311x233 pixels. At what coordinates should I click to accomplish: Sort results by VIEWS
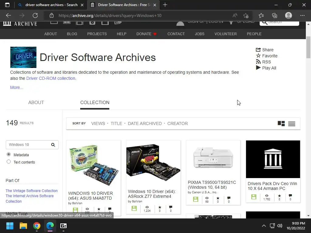tap(98, 123)
